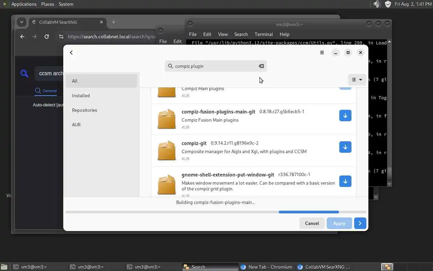The height and width of the screenshot is (271, 433).
Task: Select the AUR category in sidebar
Action: point(101,125)
